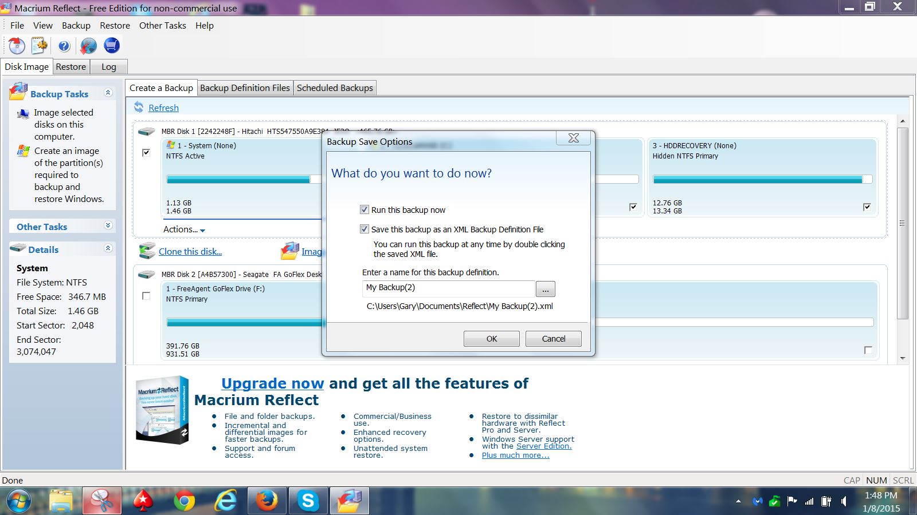
Task: Click the Clone this disk link
Action: pyautogui.click(x=190, y=251)
